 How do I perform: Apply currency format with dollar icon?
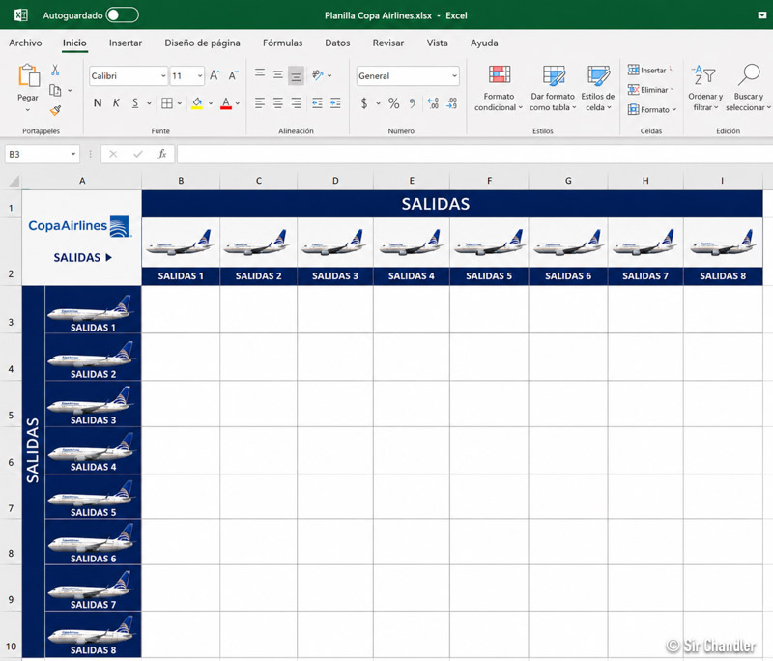[x=364, y=103]
